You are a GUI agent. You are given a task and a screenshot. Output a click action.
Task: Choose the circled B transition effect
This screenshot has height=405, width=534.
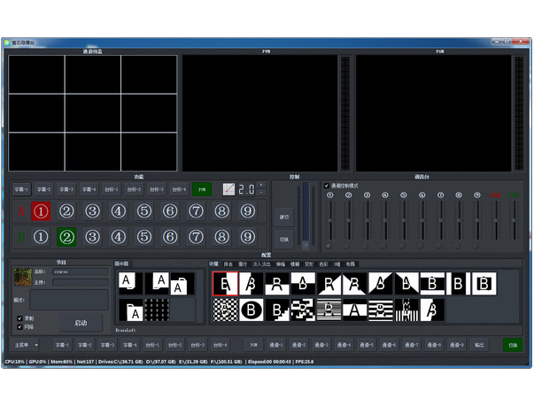[252, 309]
